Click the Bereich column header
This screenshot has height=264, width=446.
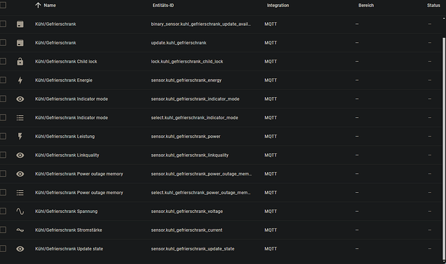point(365,5)
